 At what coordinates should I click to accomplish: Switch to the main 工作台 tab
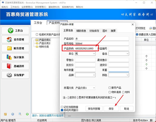(38, 23)
